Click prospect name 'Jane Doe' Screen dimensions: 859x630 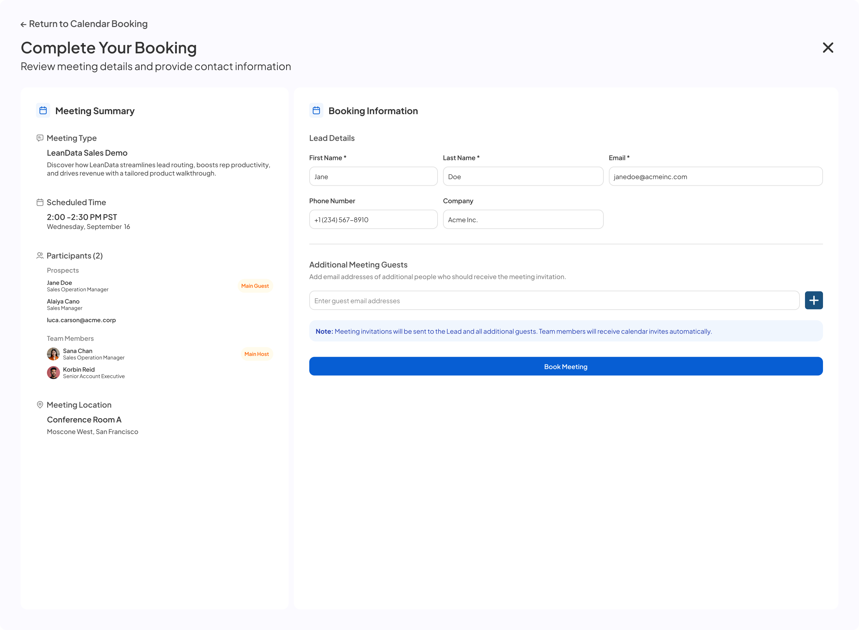coord(59,283)
